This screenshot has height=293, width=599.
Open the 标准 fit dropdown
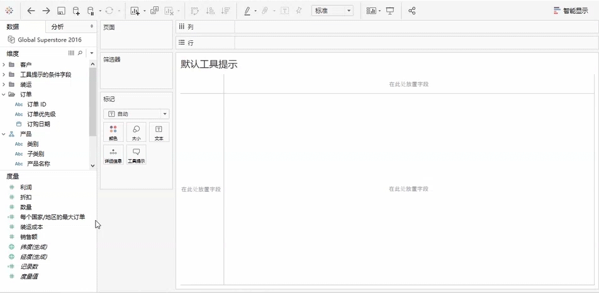pyautogui.click(x=332, y=11)
